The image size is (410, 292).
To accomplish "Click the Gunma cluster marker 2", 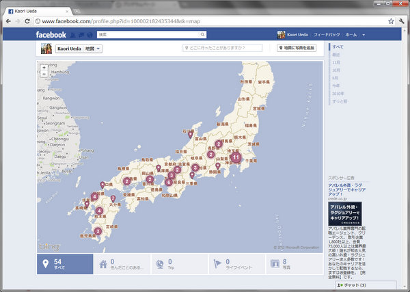I will coord(219,144).
